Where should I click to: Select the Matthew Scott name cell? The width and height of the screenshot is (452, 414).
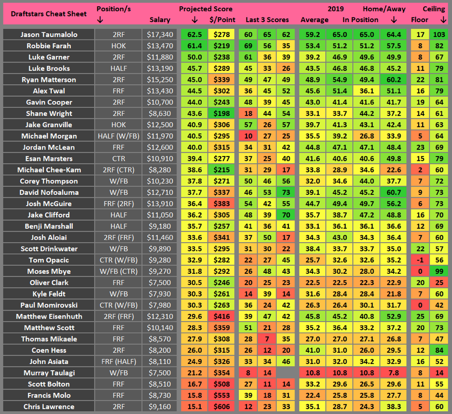[49, 327]
